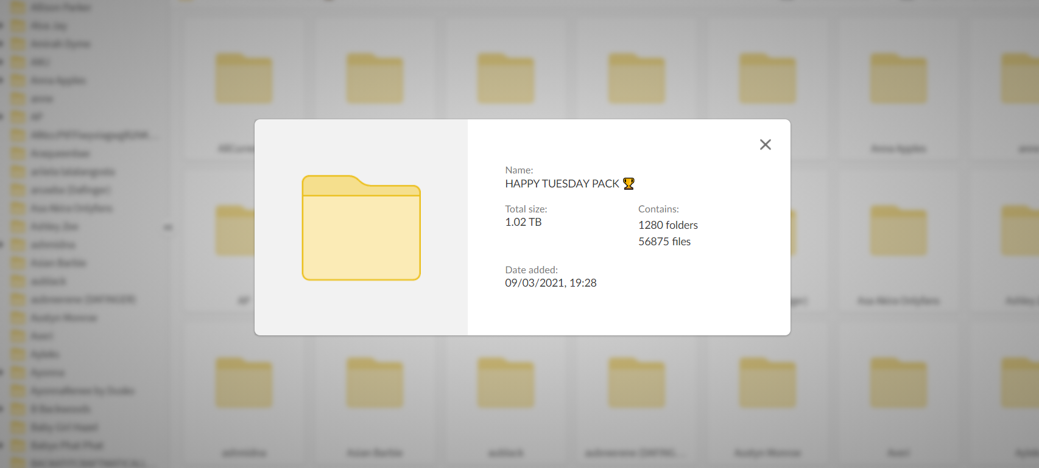The image size is (1039, 468).
Task: Collapse the sidebar using the panel edge arrow
Action: pos(167,228)
